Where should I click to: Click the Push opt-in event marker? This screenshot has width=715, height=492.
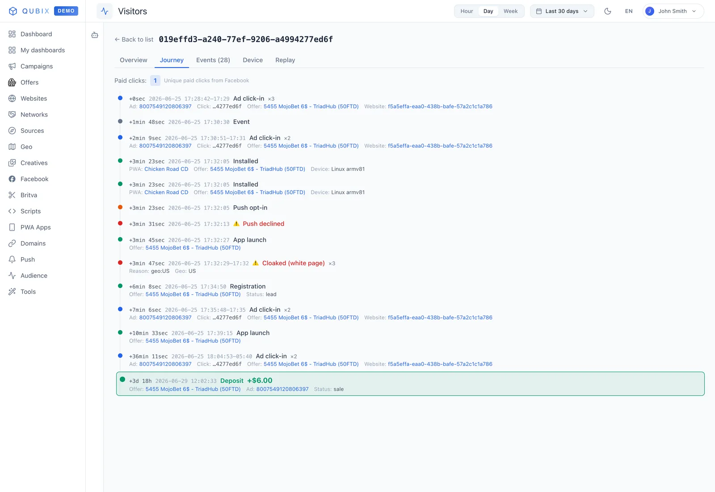120,207
